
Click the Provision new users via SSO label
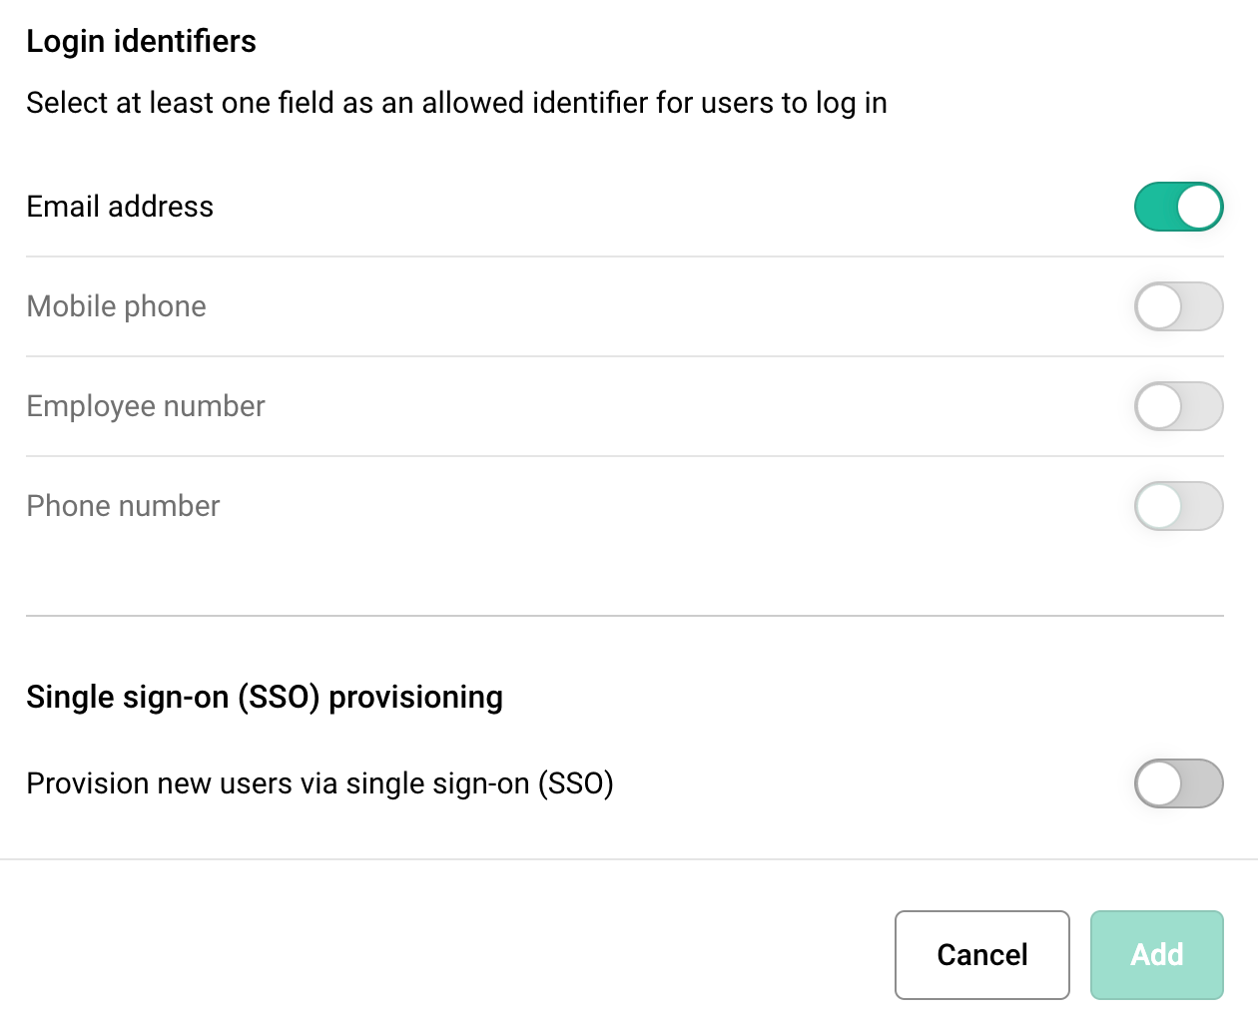[x=319, y=783]
